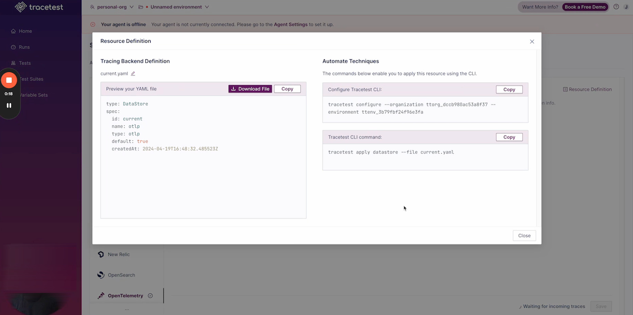Copy the Tracetest CLI apply command

pyautogui.click(x=509, y=137)
